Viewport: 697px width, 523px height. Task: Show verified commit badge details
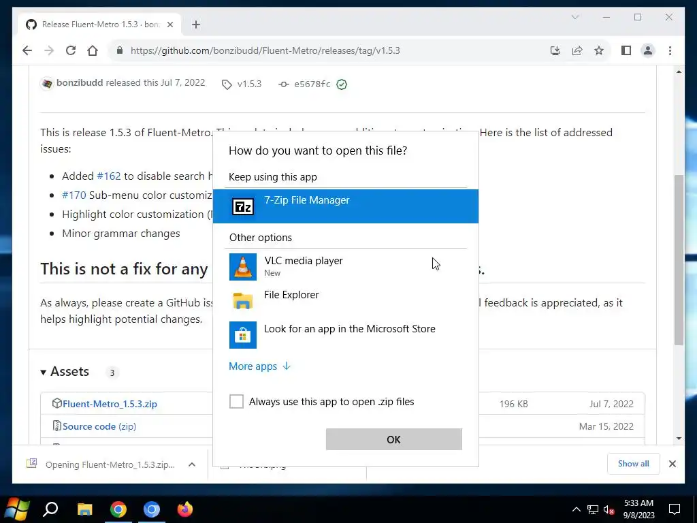coord(342,84)
